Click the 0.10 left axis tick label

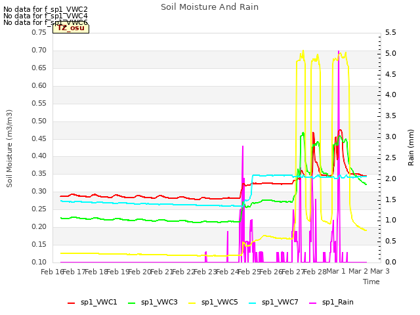[39, 262]
